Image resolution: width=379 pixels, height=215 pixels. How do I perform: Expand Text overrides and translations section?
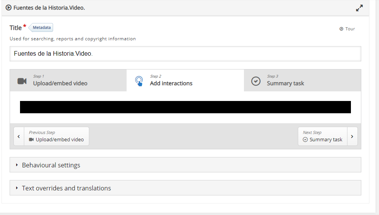coord(185,188)
